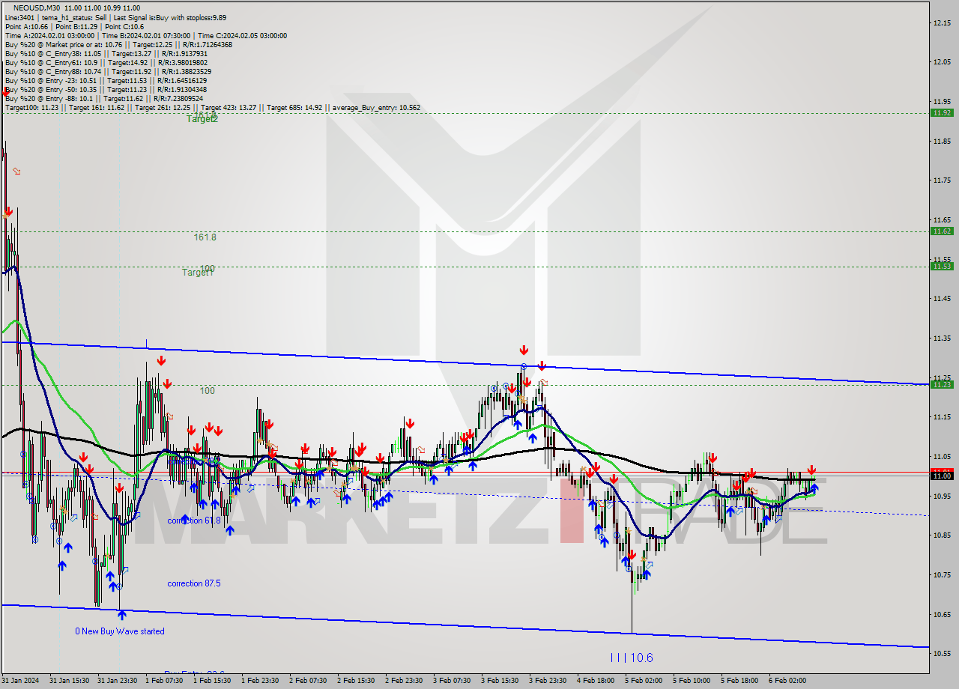
Task: Click the 11.35 price axis label
Action: click(943, 339)
